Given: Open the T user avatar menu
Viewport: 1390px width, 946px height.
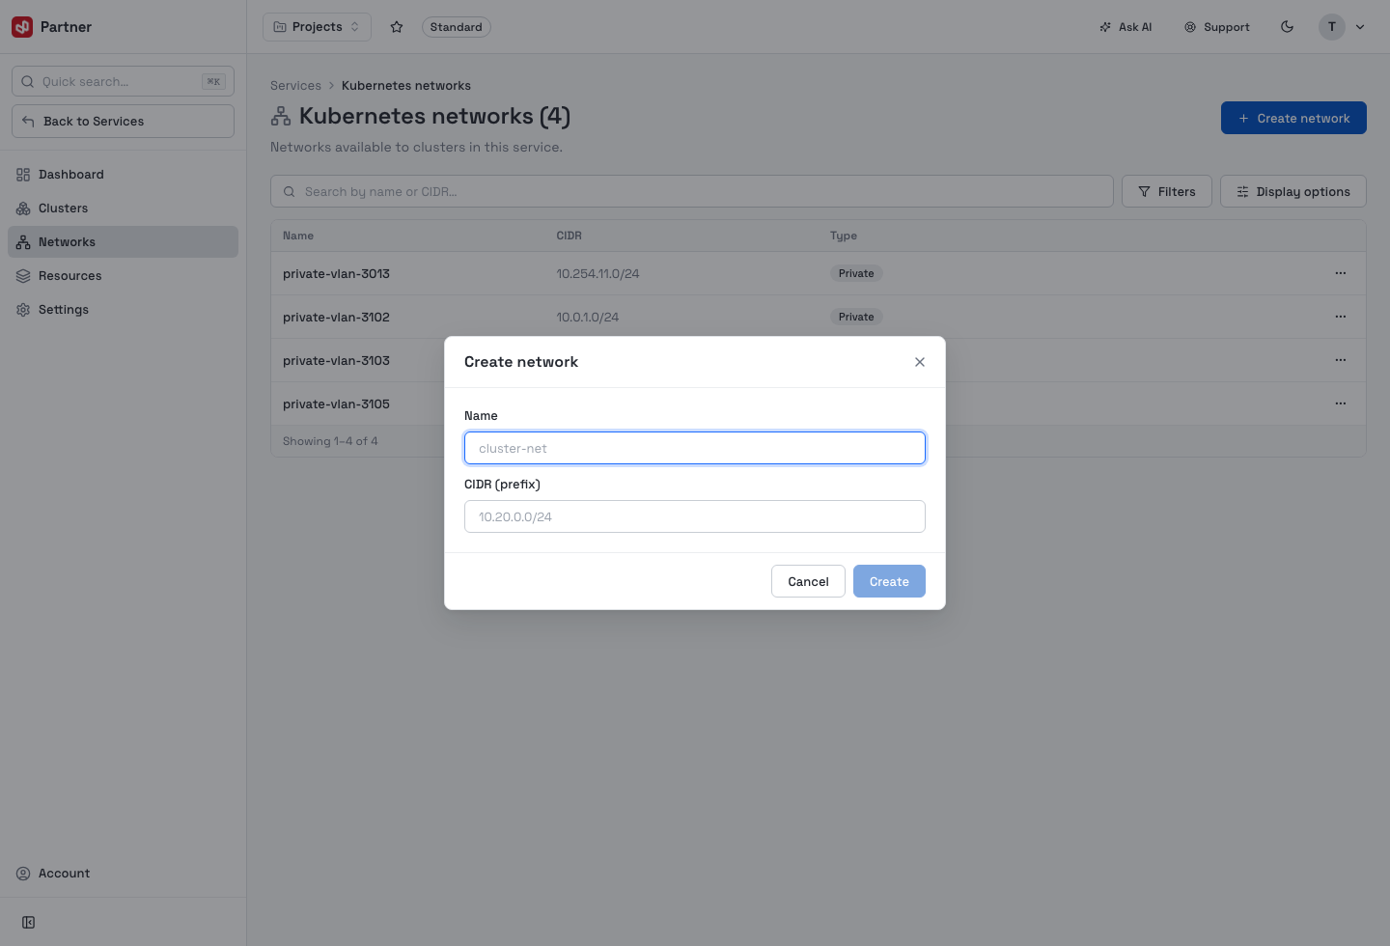Looking at the screenshot, I should [1331, 27].
